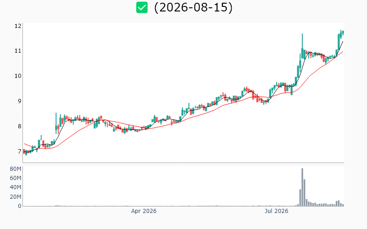Click the first candlestick at the chart's left edge

[x=24, y=152]
